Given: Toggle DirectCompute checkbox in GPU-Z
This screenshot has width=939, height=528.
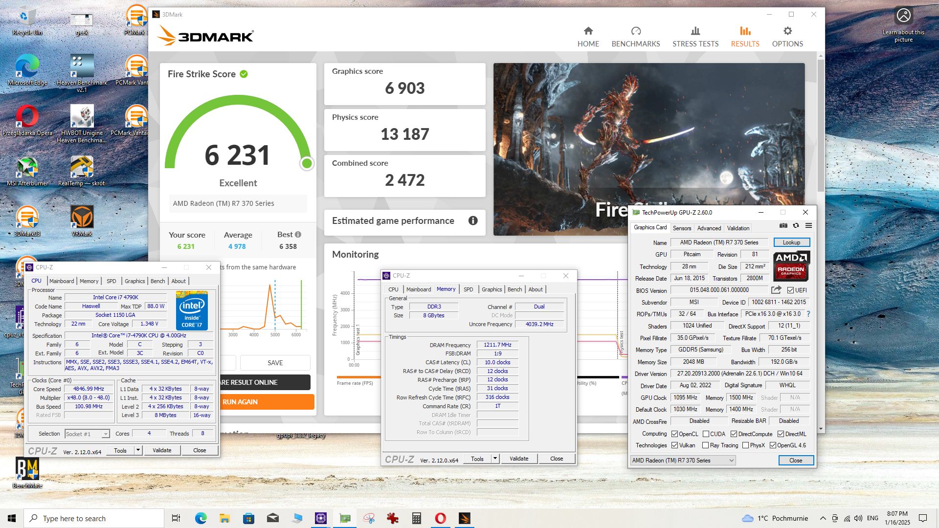Looking at the screenshot, I should (734, 434).
